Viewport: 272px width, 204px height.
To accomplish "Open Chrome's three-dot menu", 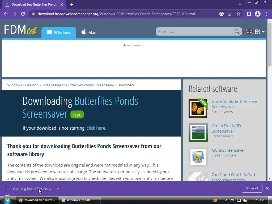I will tap(266, 14).
